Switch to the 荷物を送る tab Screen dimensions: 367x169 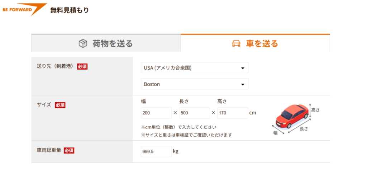click(106, 43)
